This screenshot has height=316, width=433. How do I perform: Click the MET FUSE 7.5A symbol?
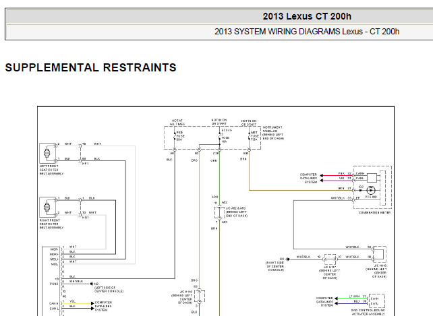(x=249, y=136)
